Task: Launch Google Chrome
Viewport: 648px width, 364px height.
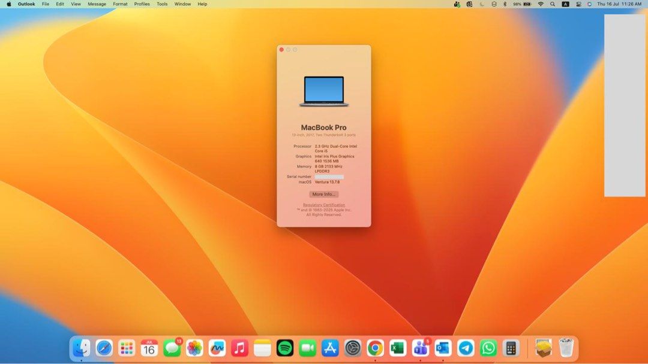Action: pos(375,348)
